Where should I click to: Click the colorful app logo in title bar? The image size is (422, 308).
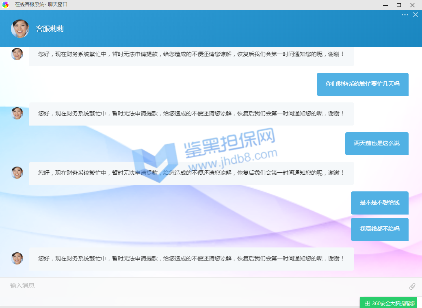pyautogui.click(x=5, y=4)
